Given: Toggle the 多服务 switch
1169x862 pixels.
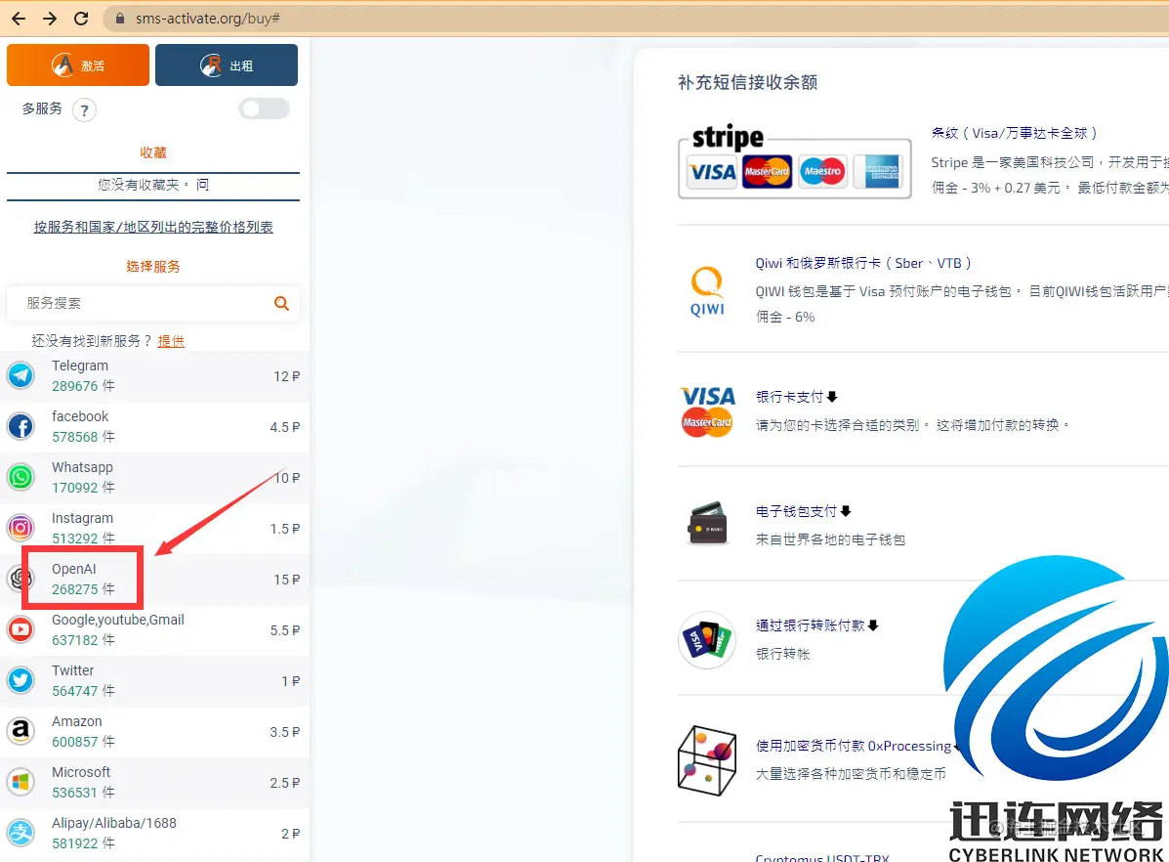Looking at the screenshot, I should click(264, 108).
